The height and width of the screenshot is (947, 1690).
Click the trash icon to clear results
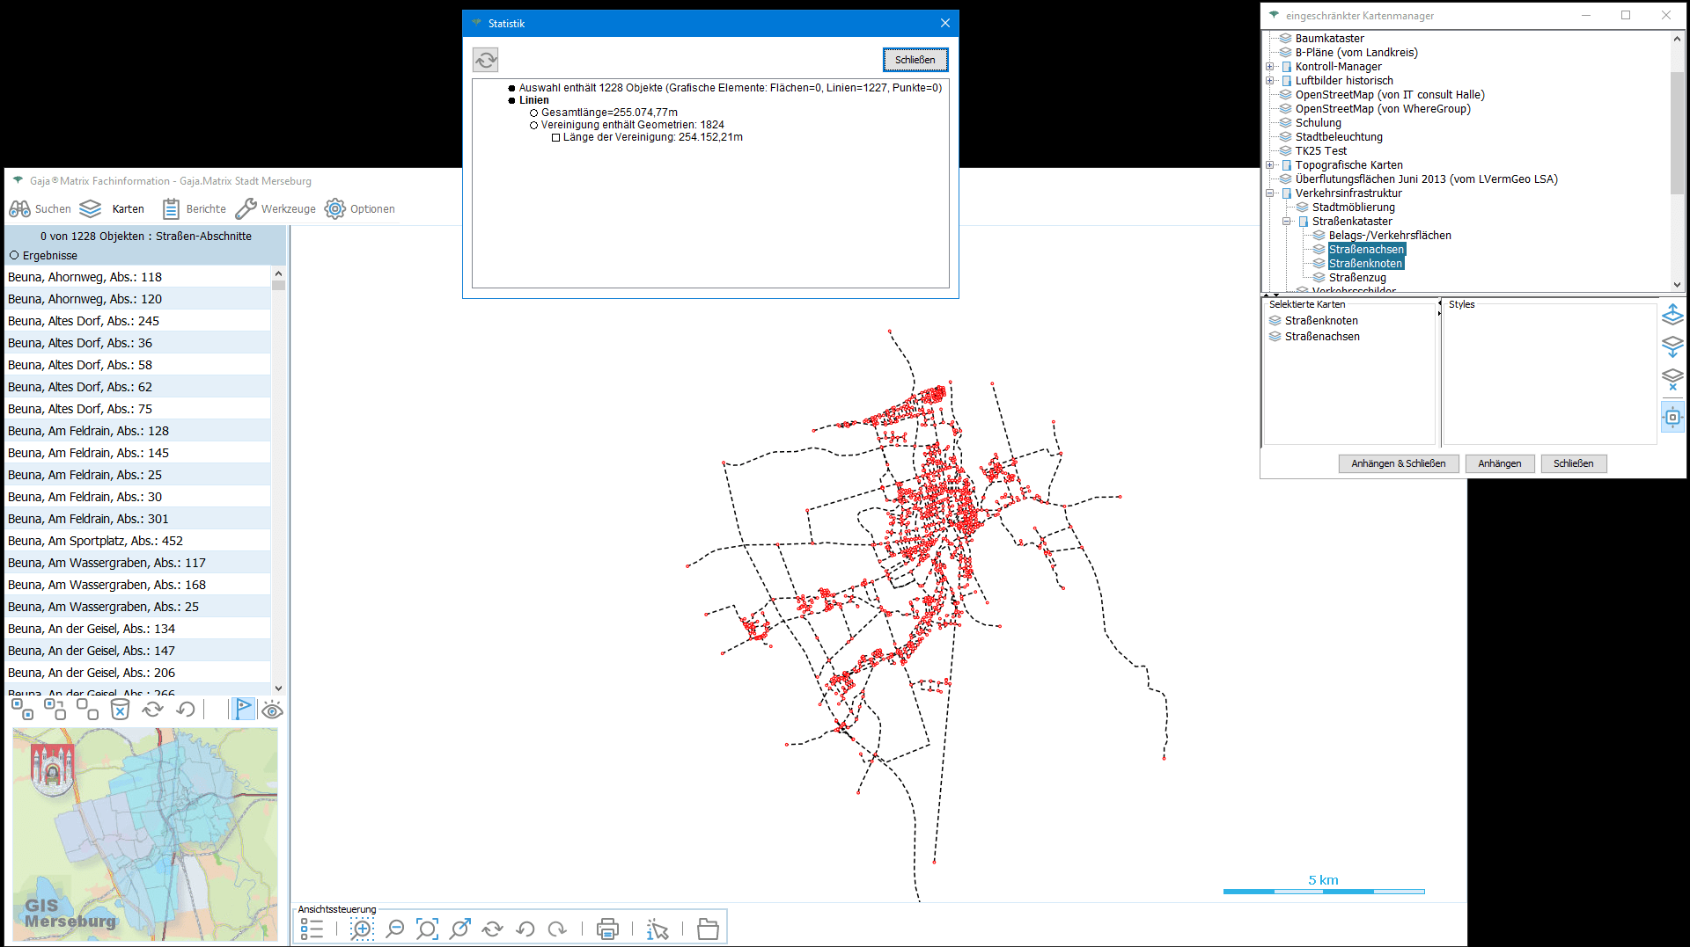pyautogui.click(x=120, y=710)
